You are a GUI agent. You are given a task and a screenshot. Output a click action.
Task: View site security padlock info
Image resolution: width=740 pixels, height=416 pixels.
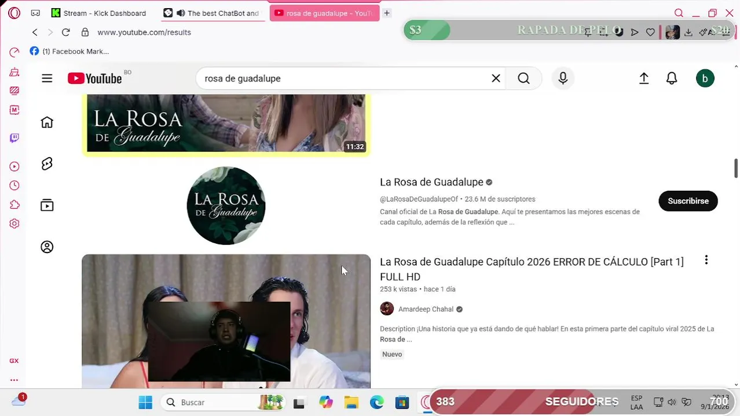click(85, 32)
